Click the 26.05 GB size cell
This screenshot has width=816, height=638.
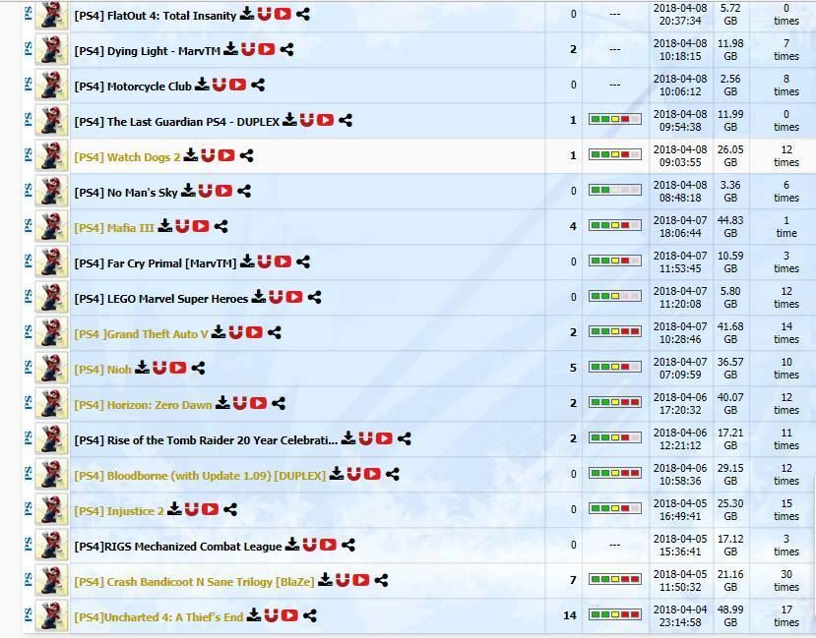pyautogui.click(x=730, y=156)
